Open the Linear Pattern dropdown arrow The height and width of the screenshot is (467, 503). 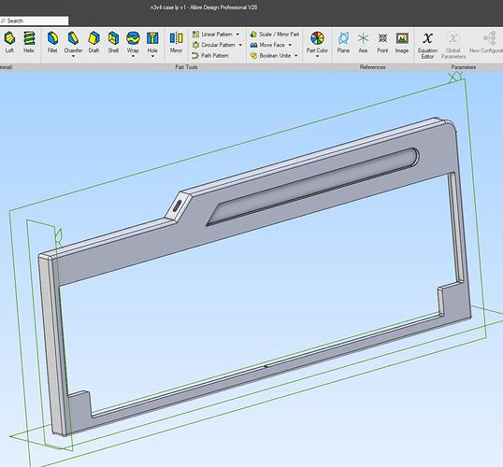pyautogui.click(x=237, y=35)
